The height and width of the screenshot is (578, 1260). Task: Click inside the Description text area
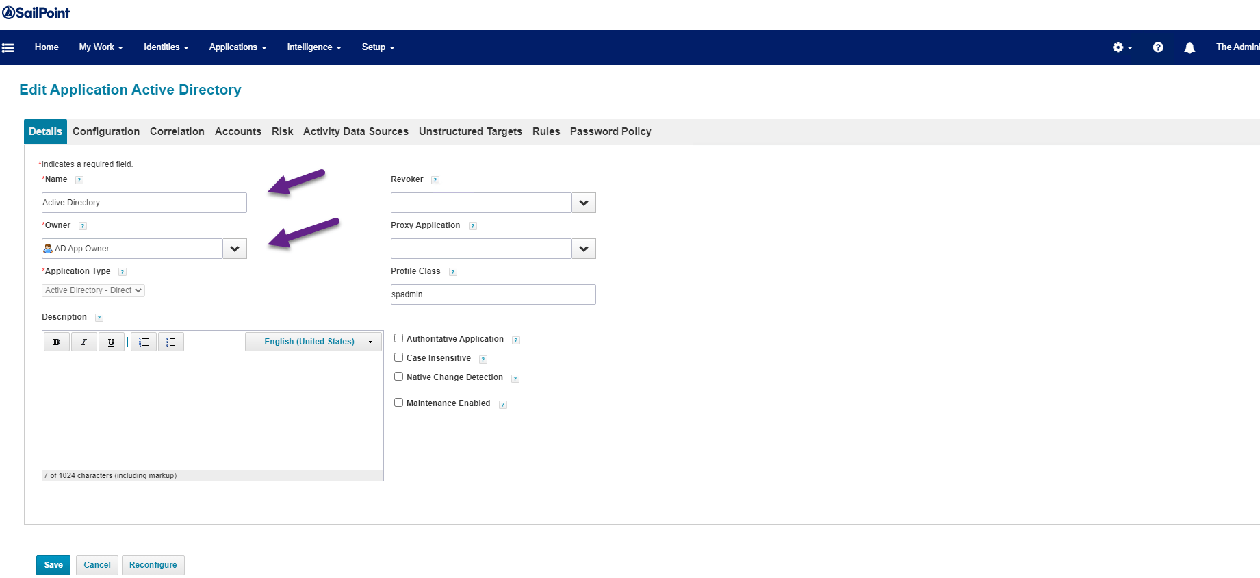point(213,411)
